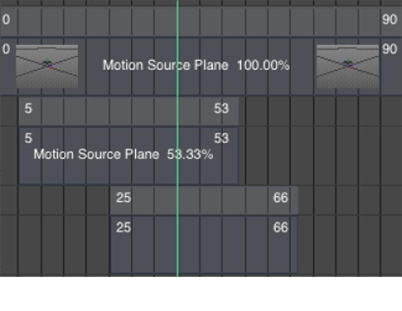The width and height of the screenshot is (402, 311).
Task: Click end frame 90 of the 100.00% clip
Action: pos(389,49)
